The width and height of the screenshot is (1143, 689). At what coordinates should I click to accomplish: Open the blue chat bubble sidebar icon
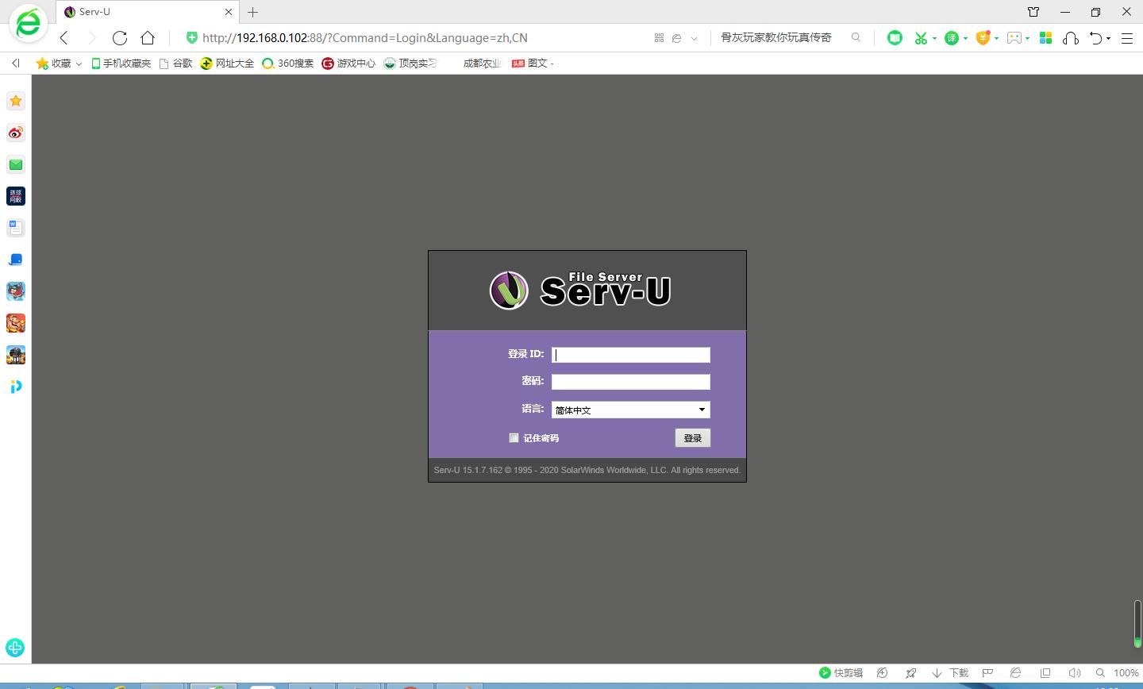point(16,260)
